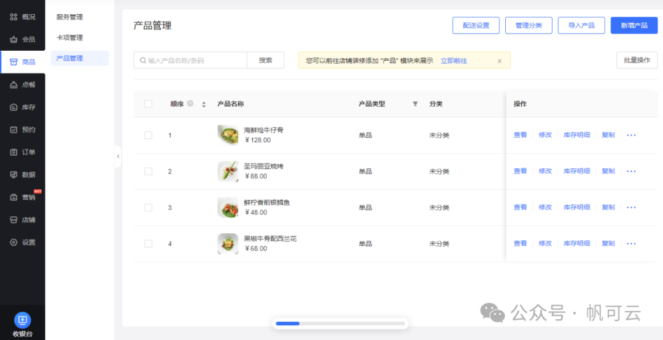Open more actions for 海鲜烩牛仔骨
This screenshot has width=663, height=340.
point(631,135)
